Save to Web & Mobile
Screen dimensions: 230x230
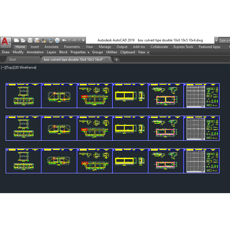50,40
